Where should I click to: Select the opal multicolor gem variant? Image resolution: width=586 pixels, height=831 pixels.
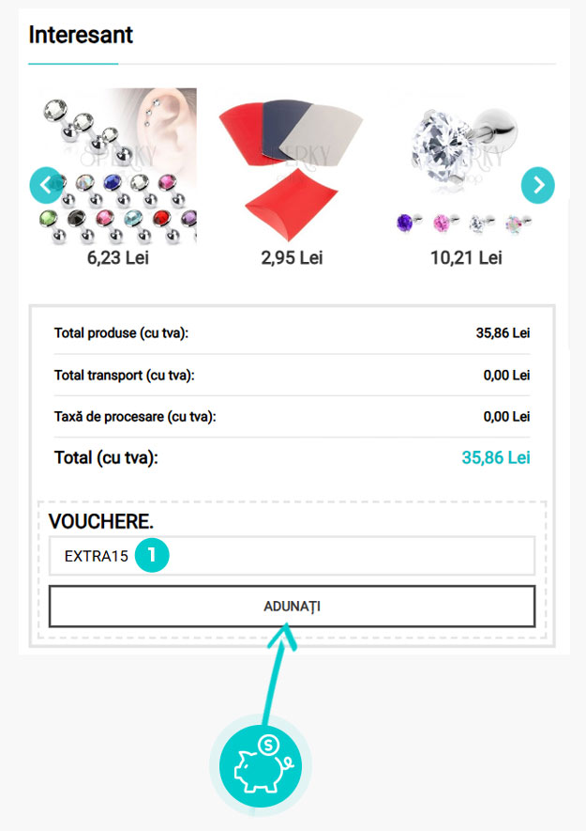(515, 223)
